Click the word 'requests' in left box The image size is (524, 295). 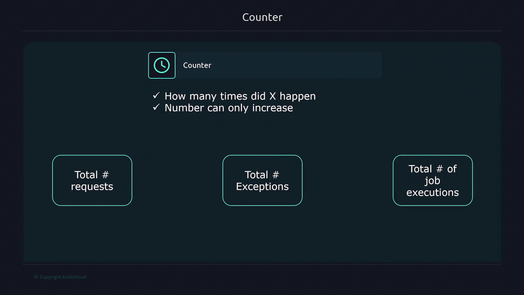point(92,187)
